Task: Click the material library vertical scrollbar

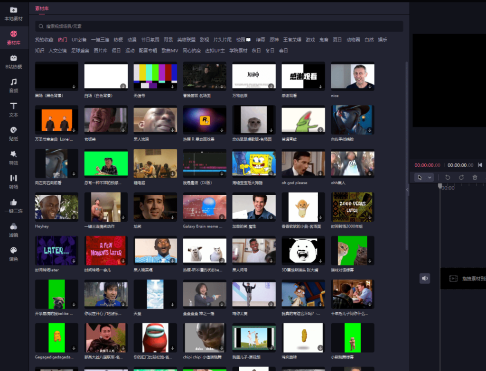Action: pyautogui.click(x=407, y=156)
